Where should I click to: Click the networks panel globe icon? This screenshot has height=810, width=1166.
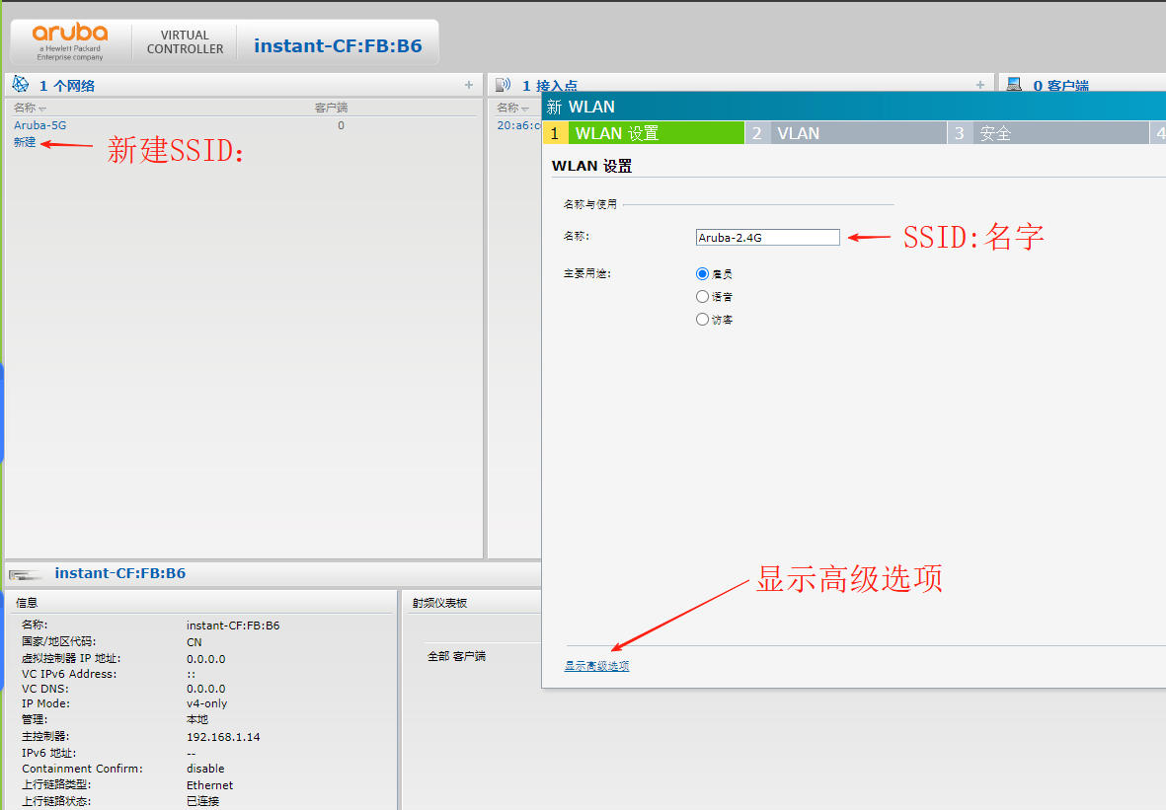pyautogui.click(x=21, y=84)
